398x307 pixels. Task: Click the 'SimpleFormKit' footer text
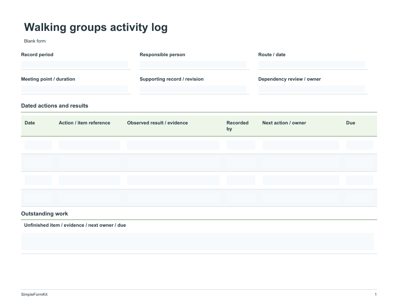tap(34, 294)
